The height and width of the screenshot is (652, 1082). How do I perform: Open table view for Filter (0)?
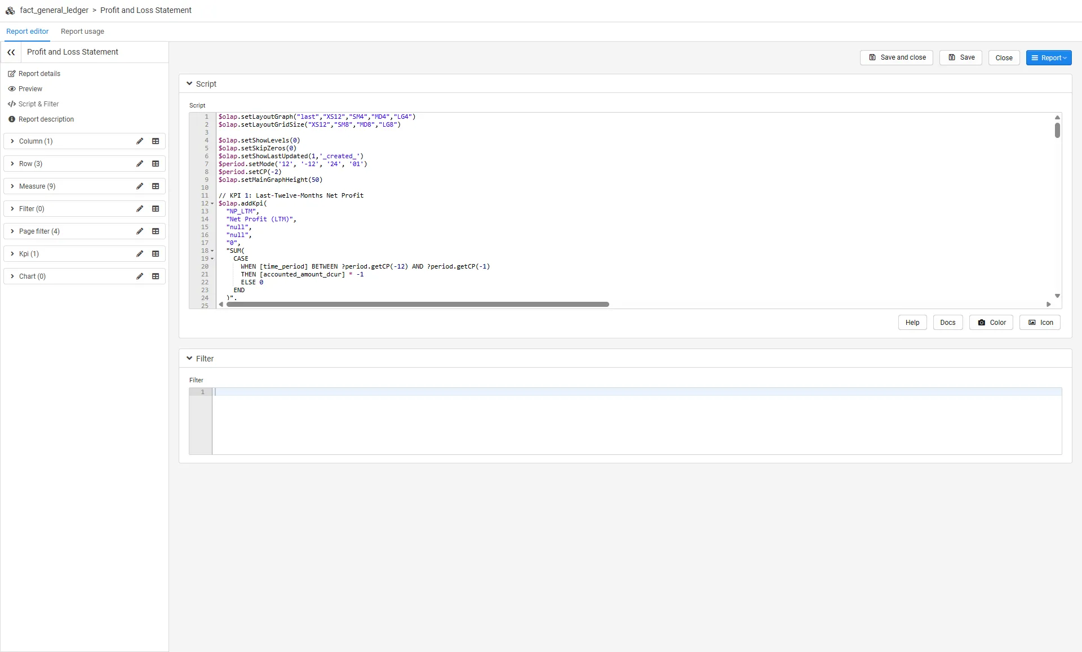tap(156, 209)
